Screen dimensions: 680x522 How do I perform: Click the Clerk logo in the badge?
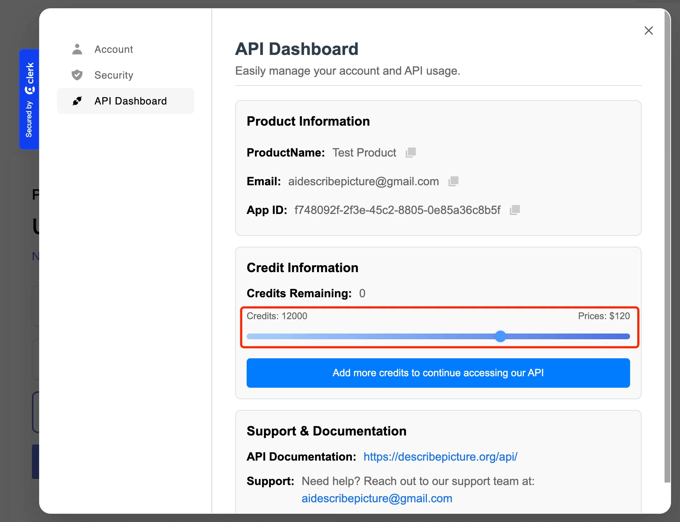pos(30,78)
